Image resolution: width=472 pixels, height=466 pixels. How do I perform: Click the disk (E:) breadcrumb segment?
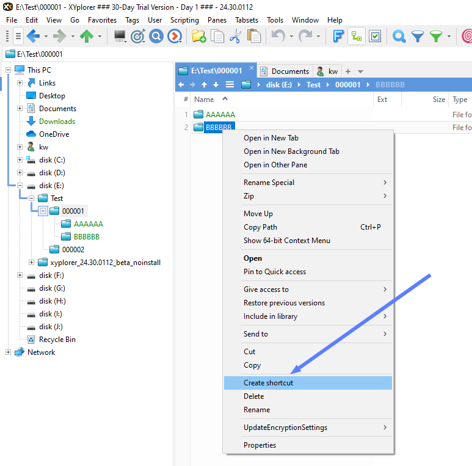pos(279,85)
